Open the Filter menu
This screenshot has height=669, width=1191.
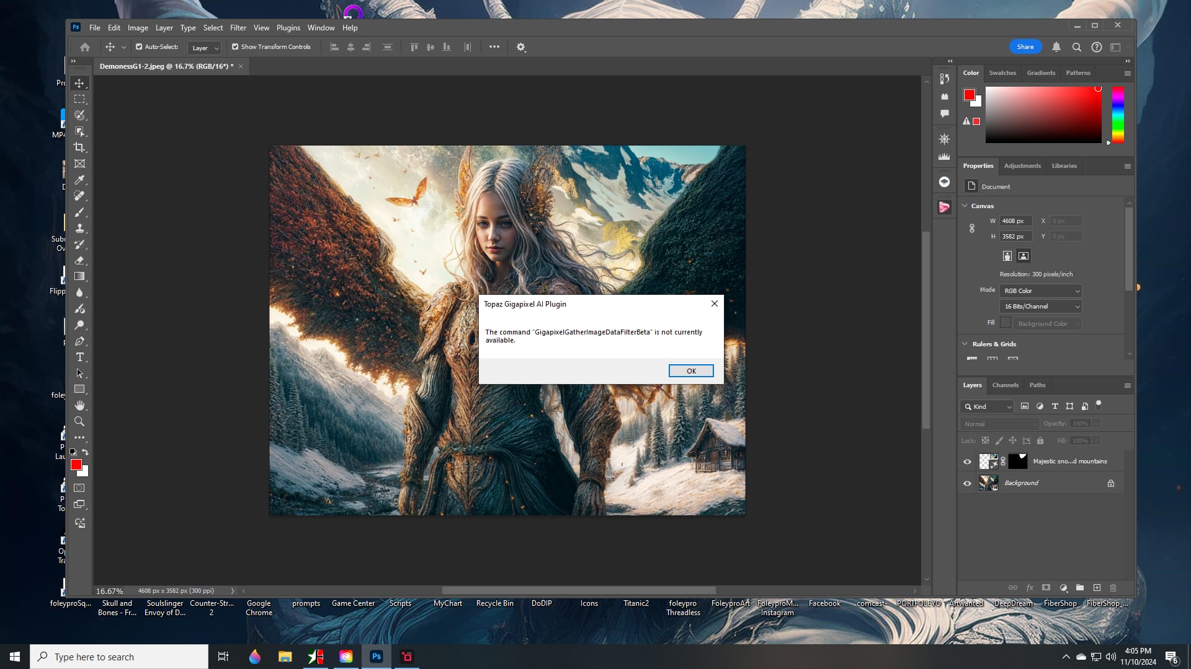click(238, 28)
